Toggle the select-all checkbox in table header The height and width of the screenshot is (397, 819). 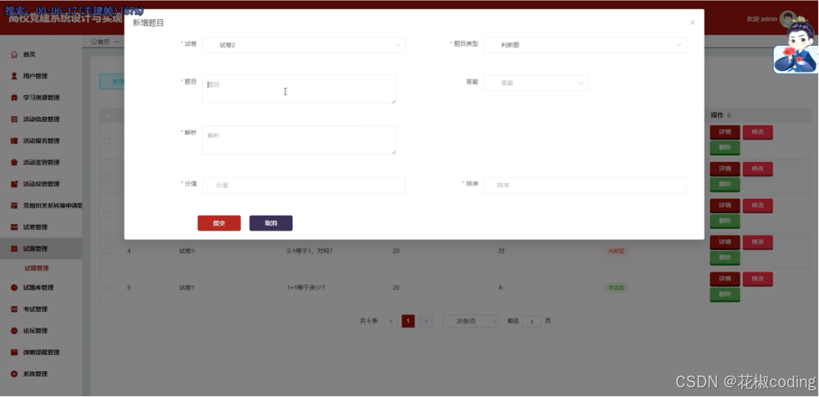pyautogui.click(x=107, y=115)
